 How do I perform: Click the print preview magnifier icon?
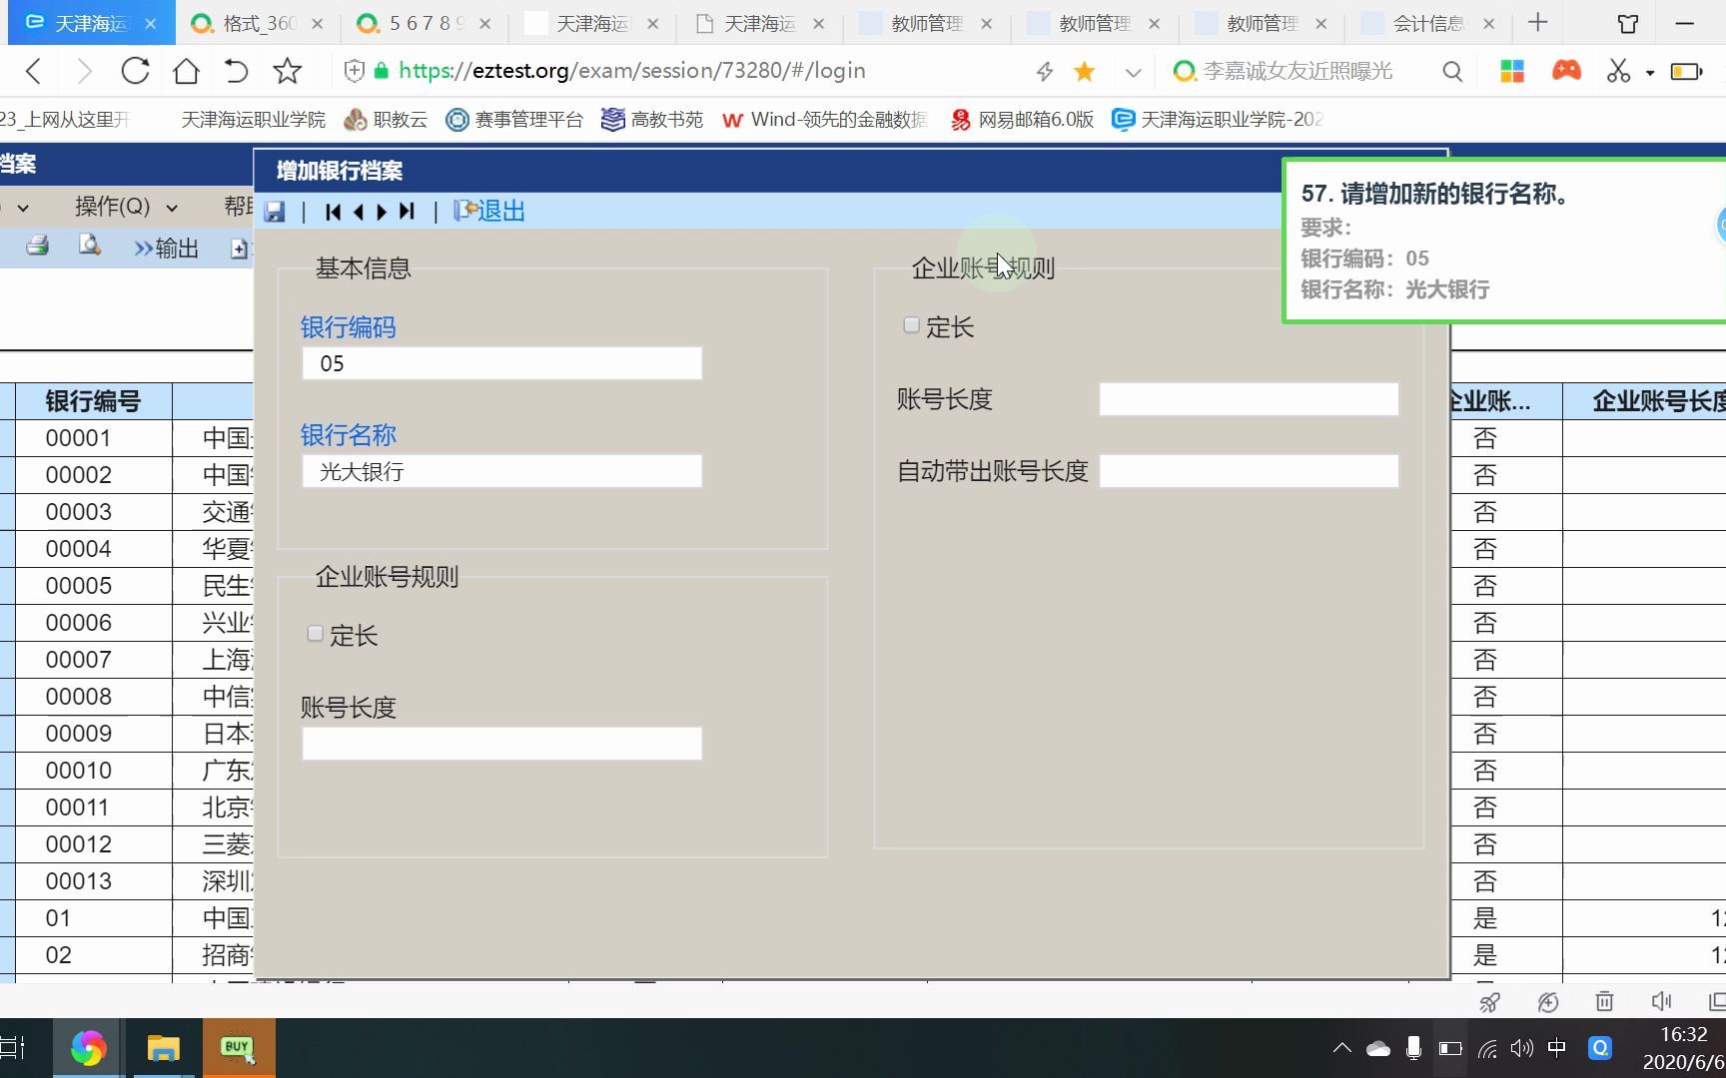pyautogui.click(x=90, y=246)
